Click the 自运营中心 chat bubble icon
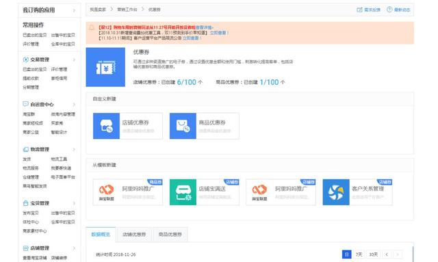 pos(25,104)
